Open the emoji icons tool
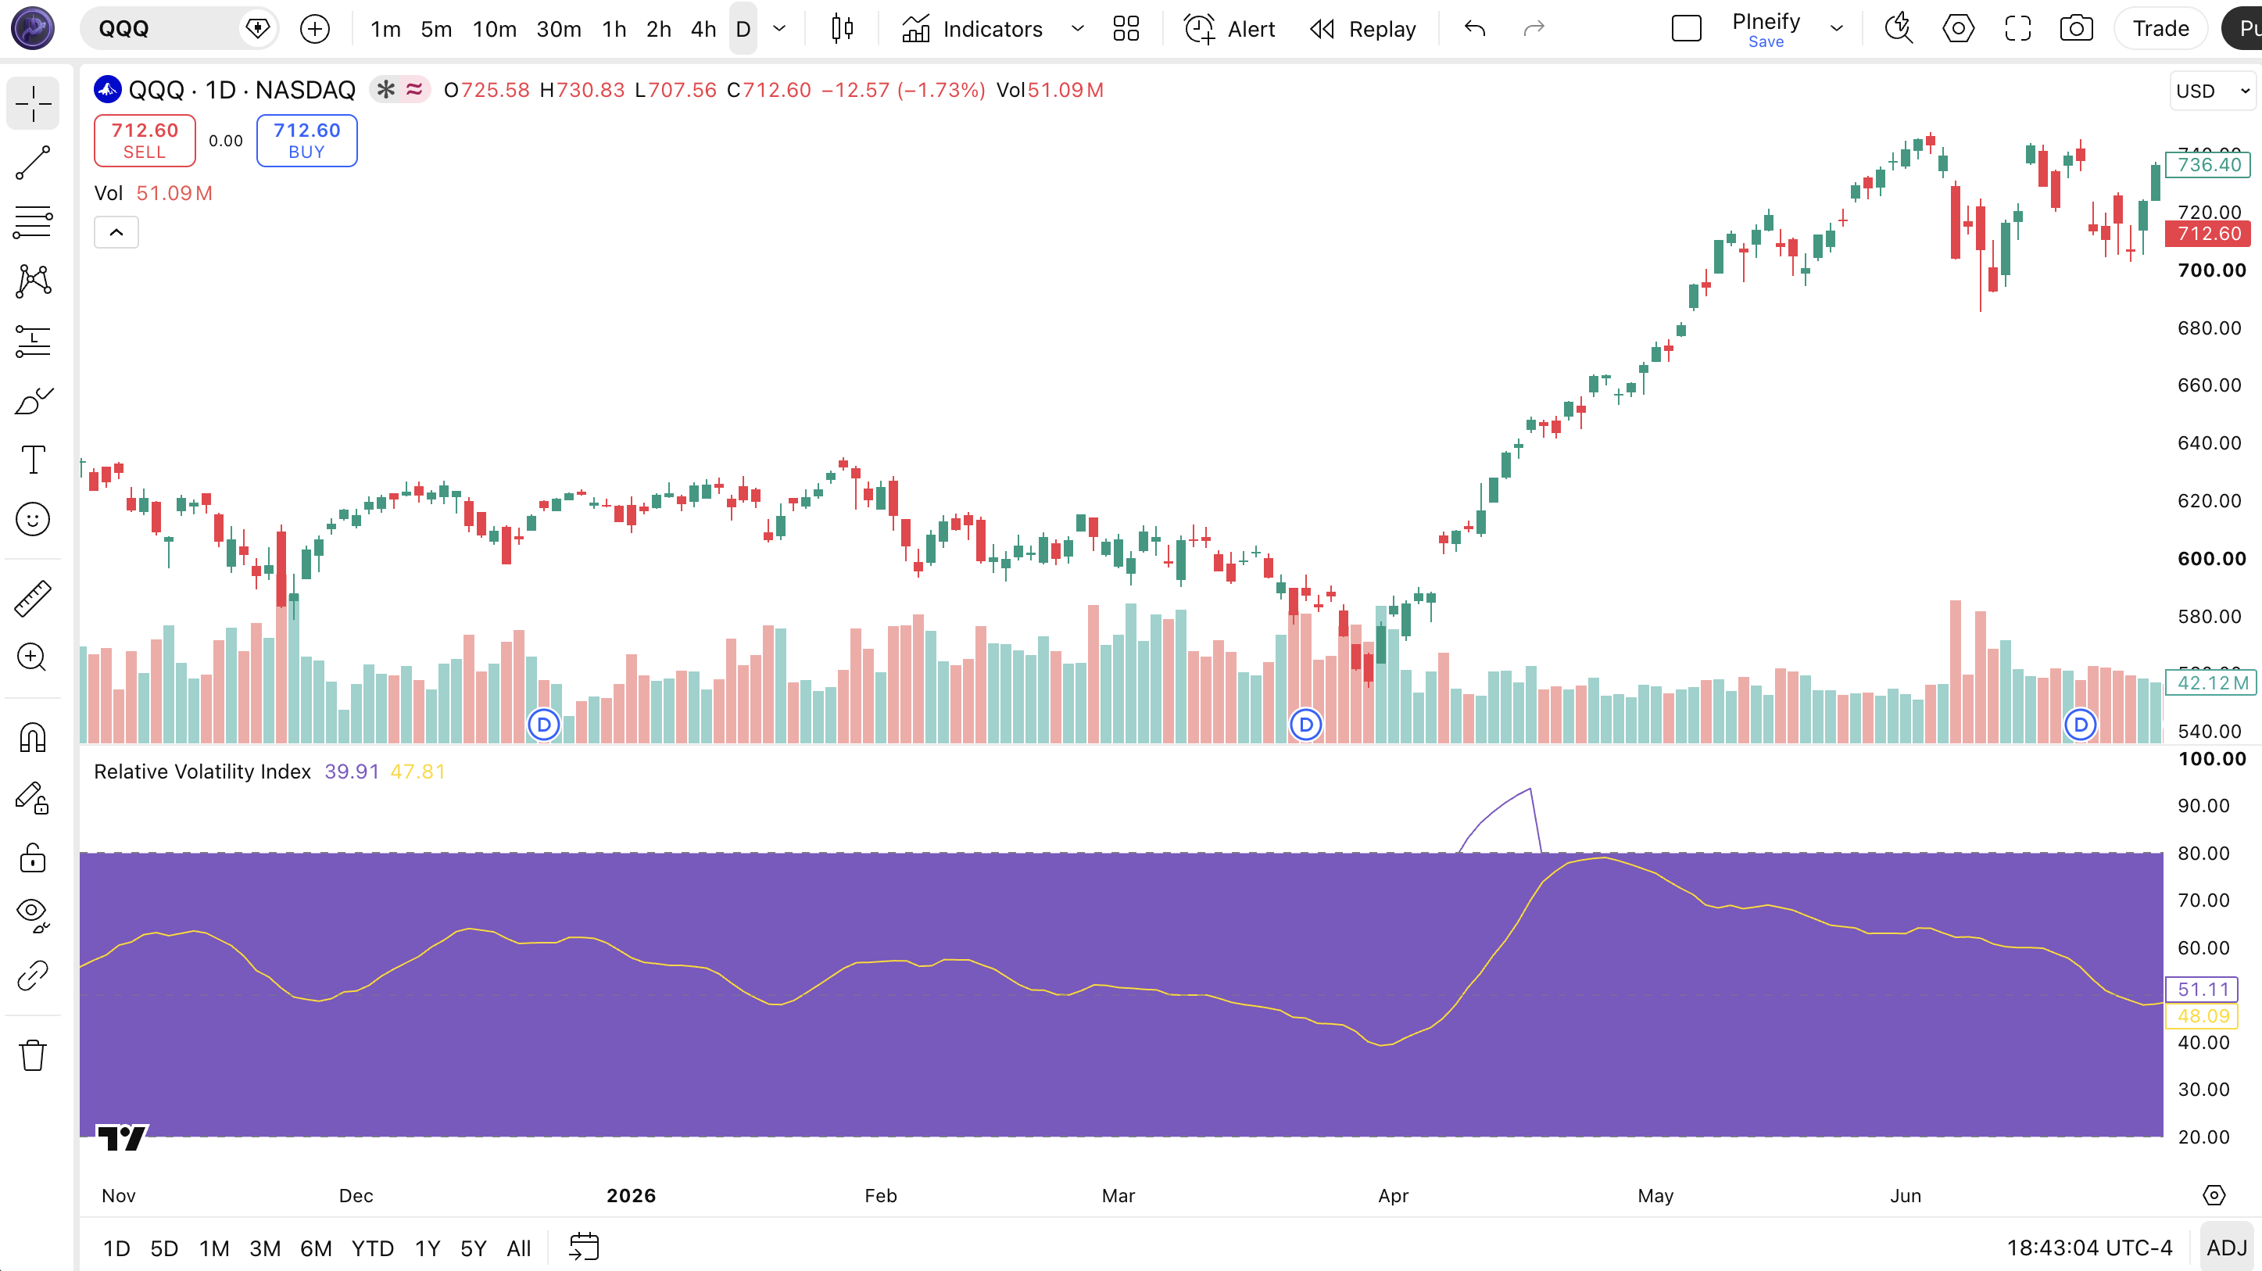 point(33,519)
